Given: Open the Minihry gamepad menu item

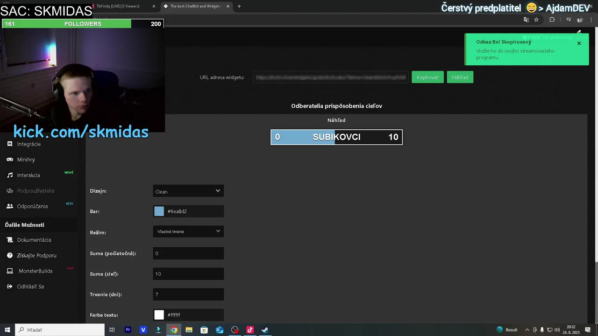Looking at the screenshot, I should click(26, 160).
